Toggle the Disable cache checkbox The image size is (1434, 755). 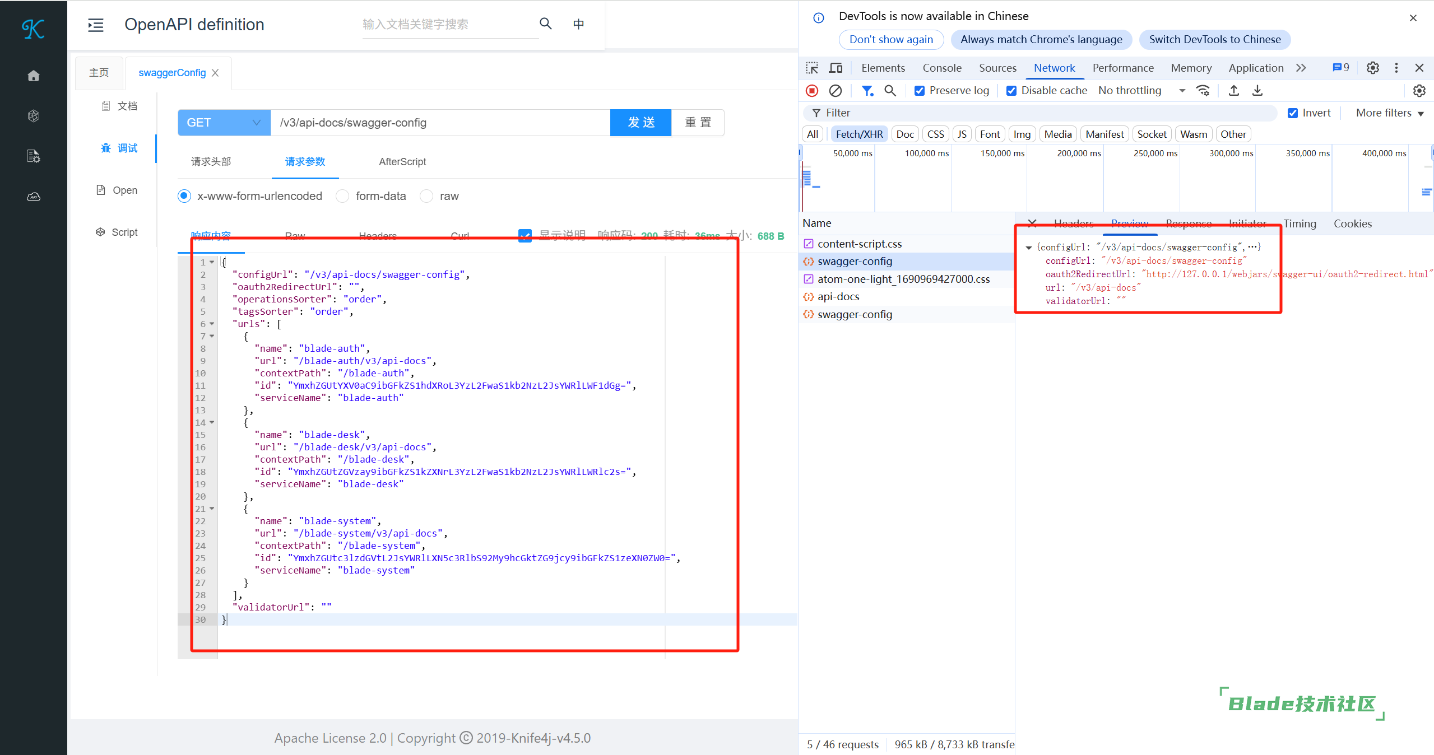[1011, 90]
